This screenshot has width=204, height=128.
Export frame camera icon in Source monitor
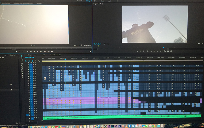(52, 52)
